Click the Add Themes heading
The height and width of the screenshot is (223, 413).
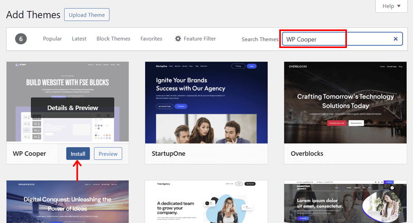(x=33, y=15)
